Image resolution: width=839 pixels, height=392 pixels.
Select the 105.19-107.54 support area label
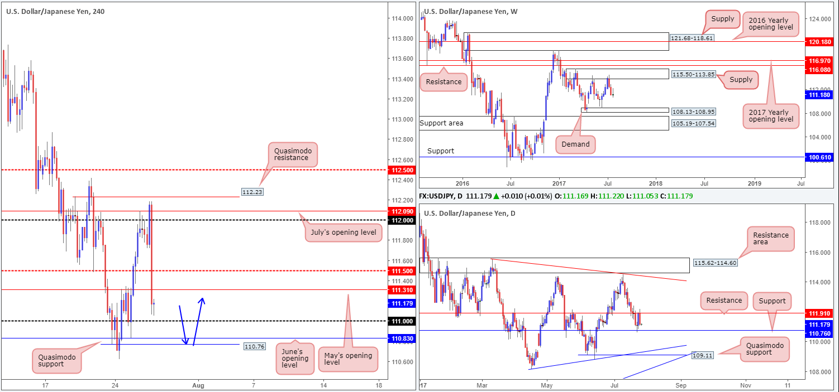694,123
